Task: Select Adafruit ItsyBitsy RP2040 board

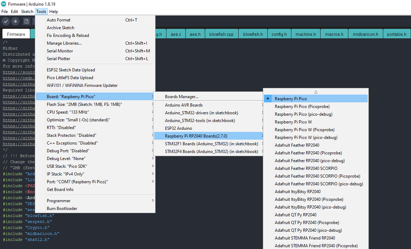Action: [x=316, y=192]
